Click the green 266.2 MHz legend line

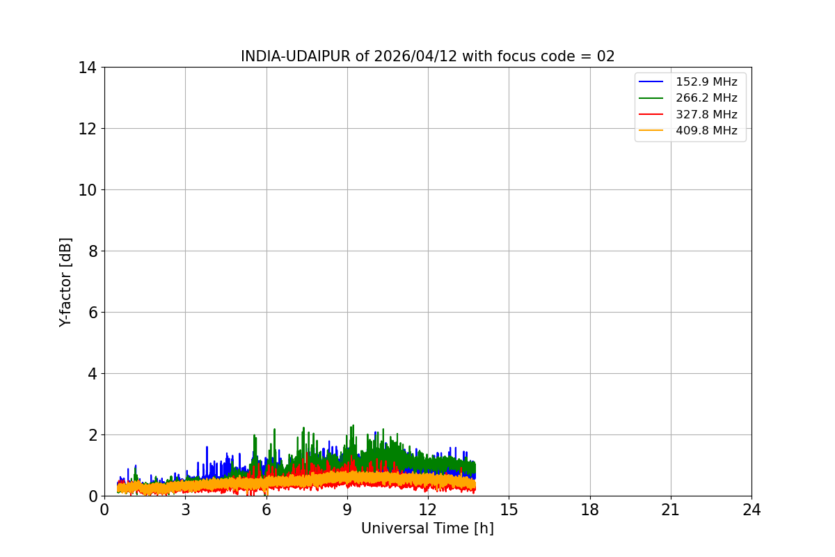click(x=651, y=98)
